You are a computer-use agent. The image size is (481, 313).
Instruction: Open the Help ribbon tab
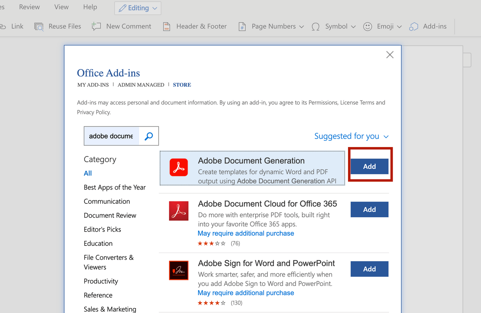coord(90,7)
